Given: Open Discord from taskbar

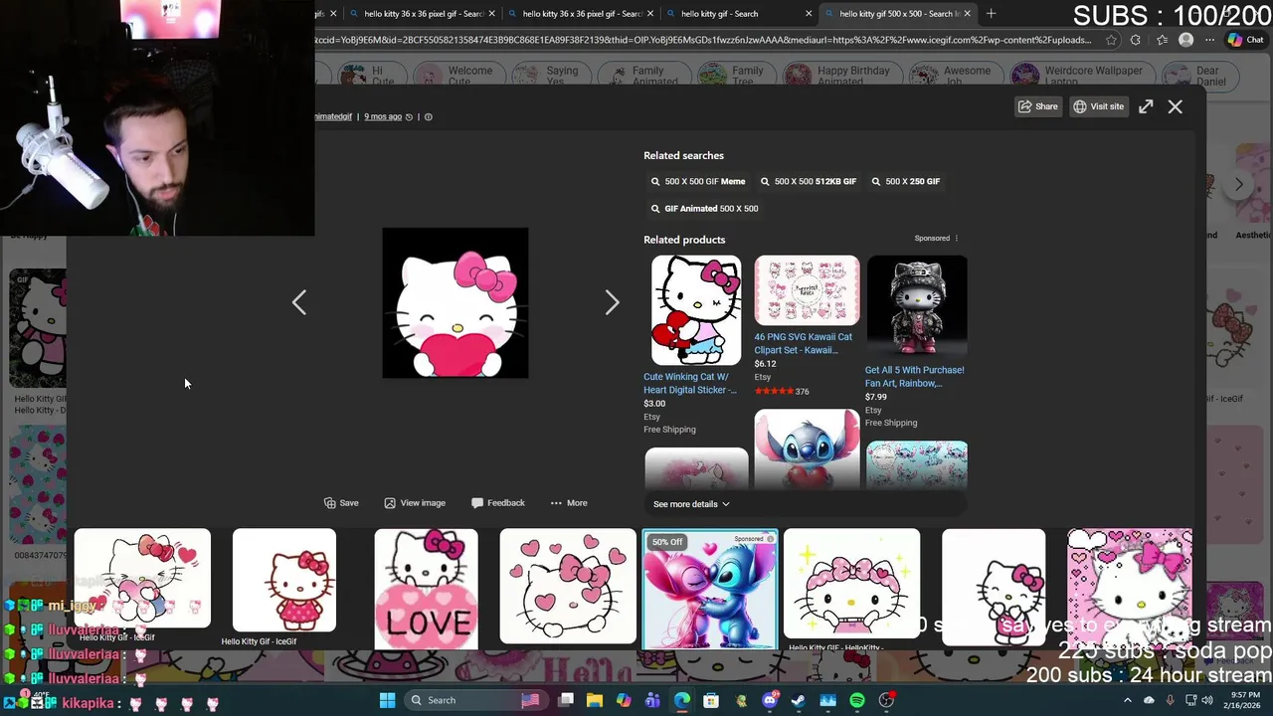Looking at the screenshot, I should 770,700.
